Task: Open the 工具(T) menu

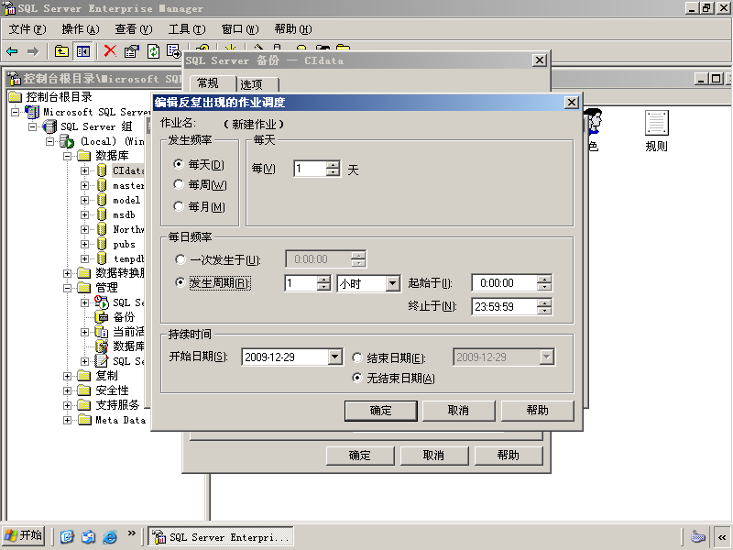Action: pos(187,29)
